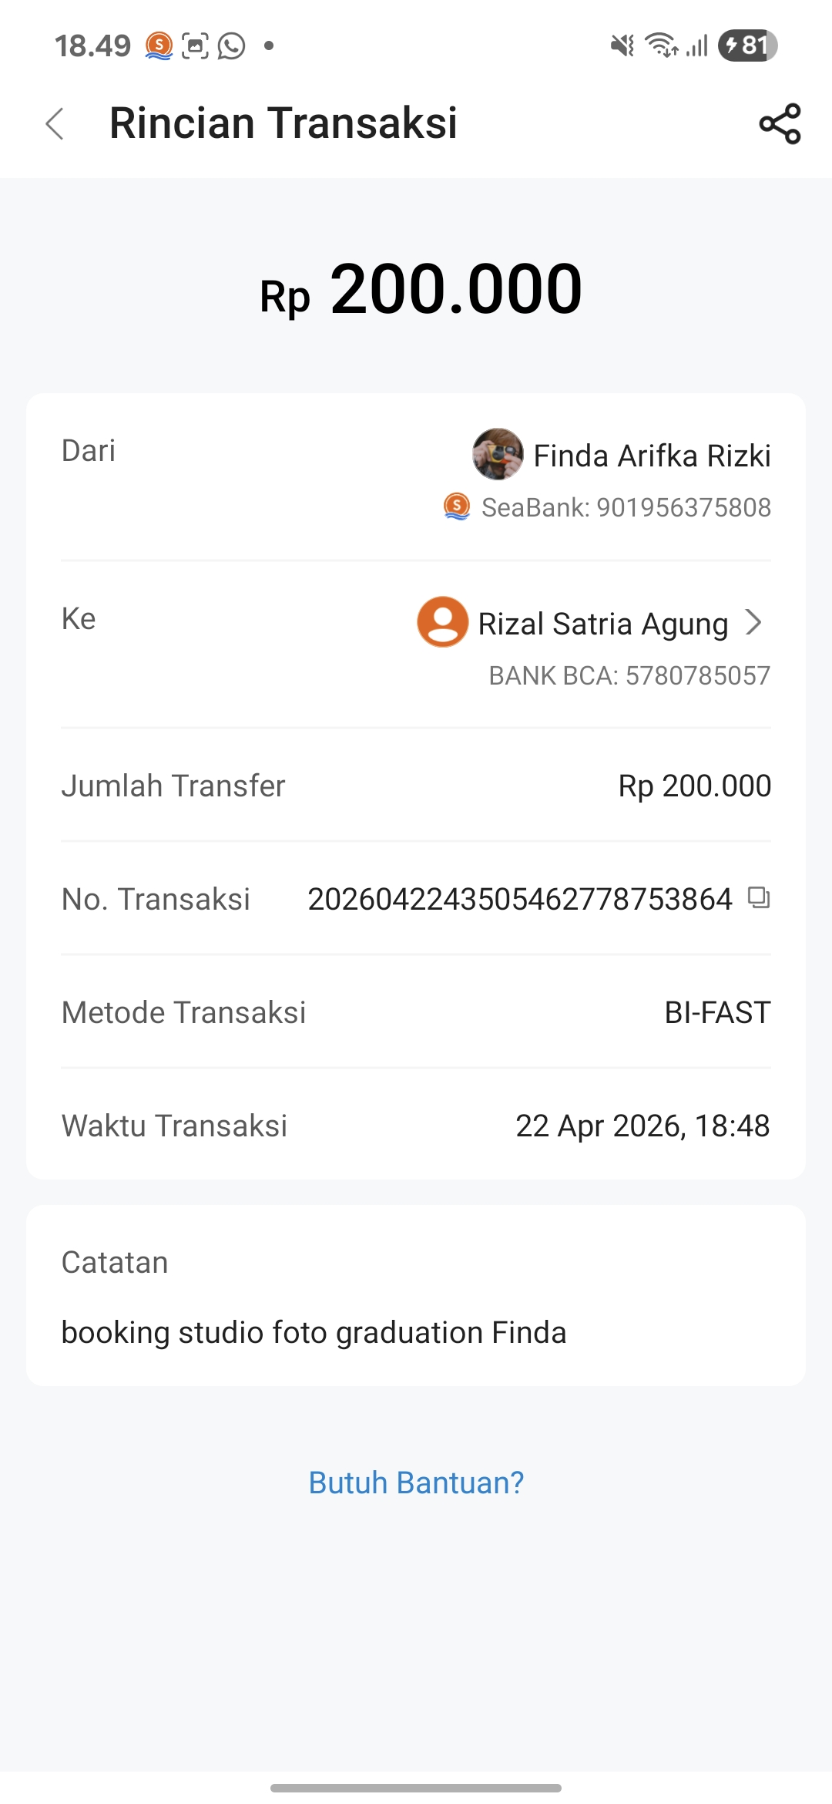Expand recipient details chevron
832x1804 pixels.
pos(754,622)
